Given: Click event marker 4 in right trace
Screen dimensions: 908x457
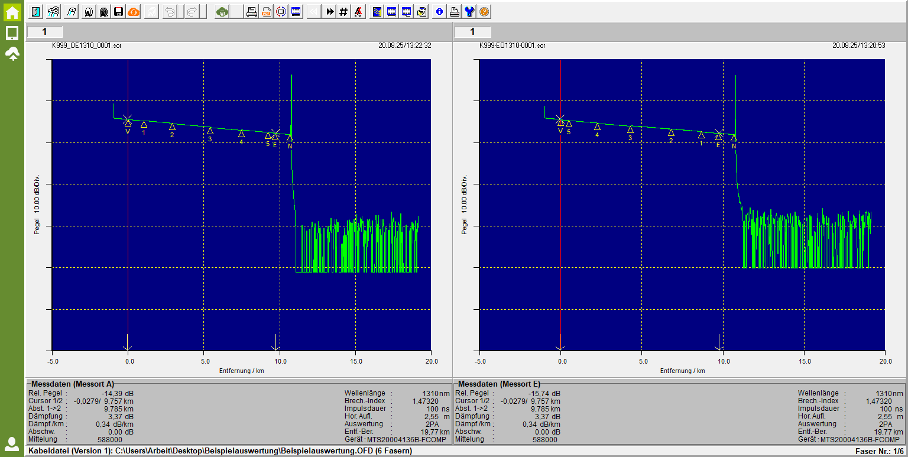Looking at the screenshot, I should pos(597,127).
